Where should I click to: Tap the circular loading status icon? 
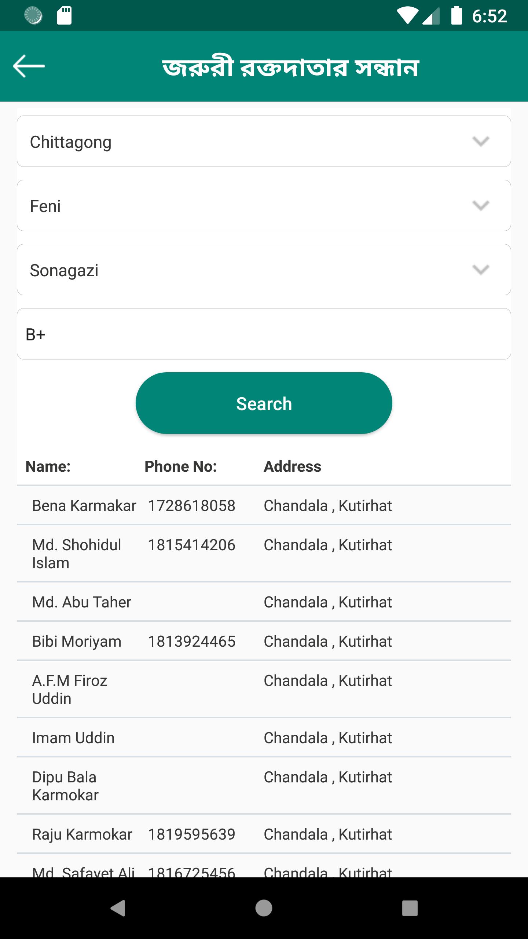pos(33,16)
